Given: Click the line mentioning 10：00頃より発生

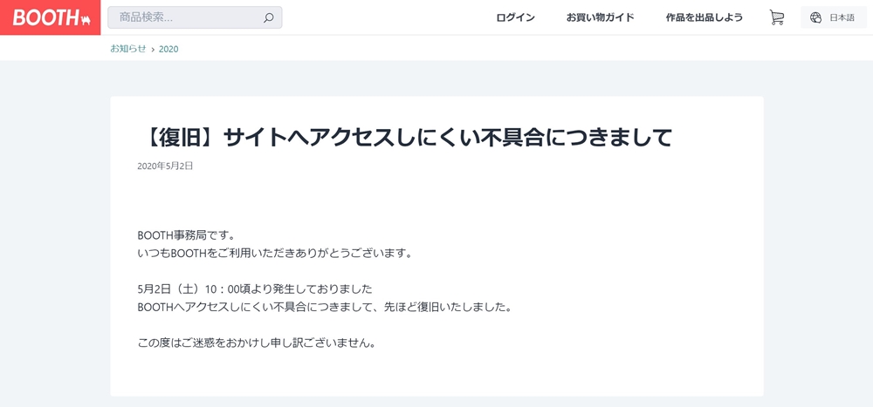Looking at the screenshot, I should (x=255, y=288).
